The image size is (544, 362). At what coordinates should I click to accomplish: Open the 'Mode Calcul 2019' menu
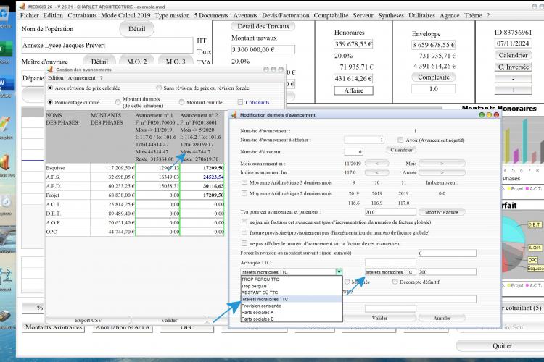pos(125,16)
